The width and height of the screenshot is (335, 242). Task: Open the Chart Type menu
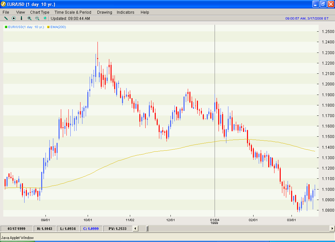(40, 12)
